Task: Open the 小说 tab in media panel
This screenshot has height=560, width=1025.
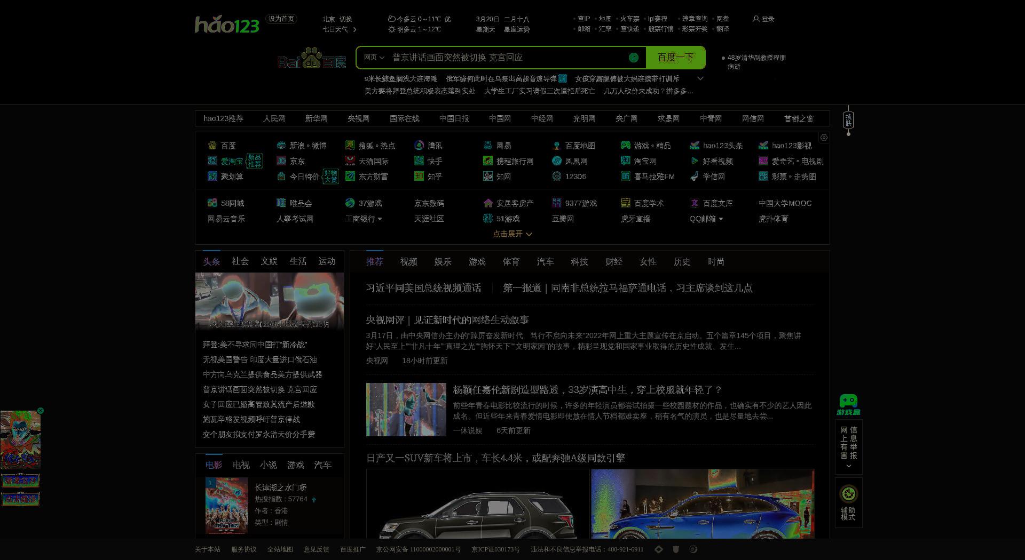Action: [x=269, y=465]
